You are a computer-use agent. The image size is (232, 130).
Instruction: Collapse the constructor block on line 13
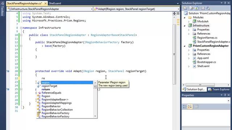pyautogui.click(x=21, y=46)
